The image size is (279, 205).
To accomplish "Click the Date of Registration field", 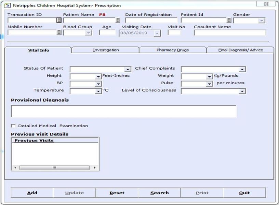I will [151, 20].
